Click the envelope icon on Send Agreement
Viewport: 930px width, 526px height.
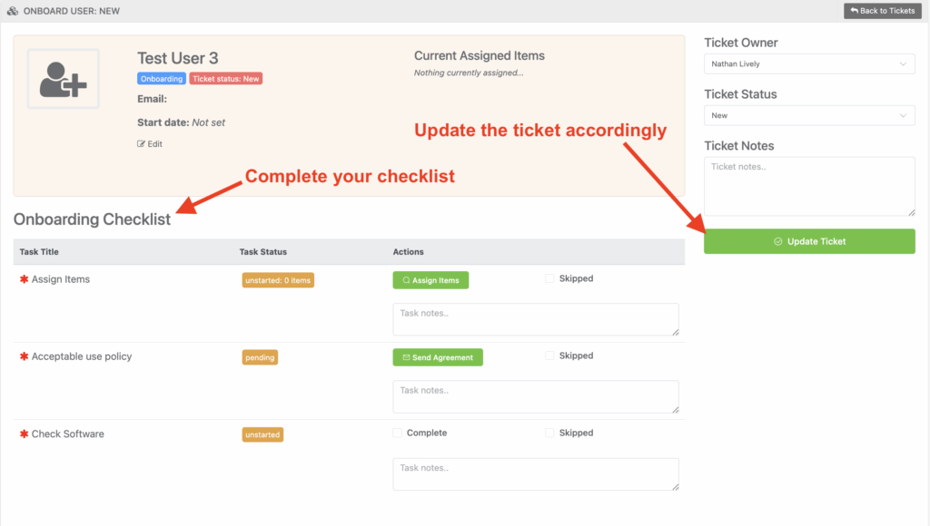405,356
